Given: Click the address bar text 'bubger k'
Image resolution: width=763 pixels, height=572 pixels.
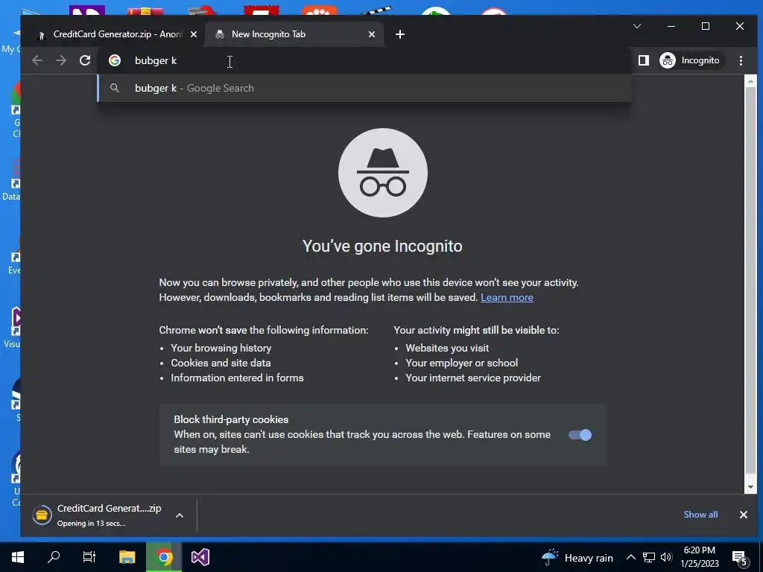Looking at the screenshot, I should point(156,60).
